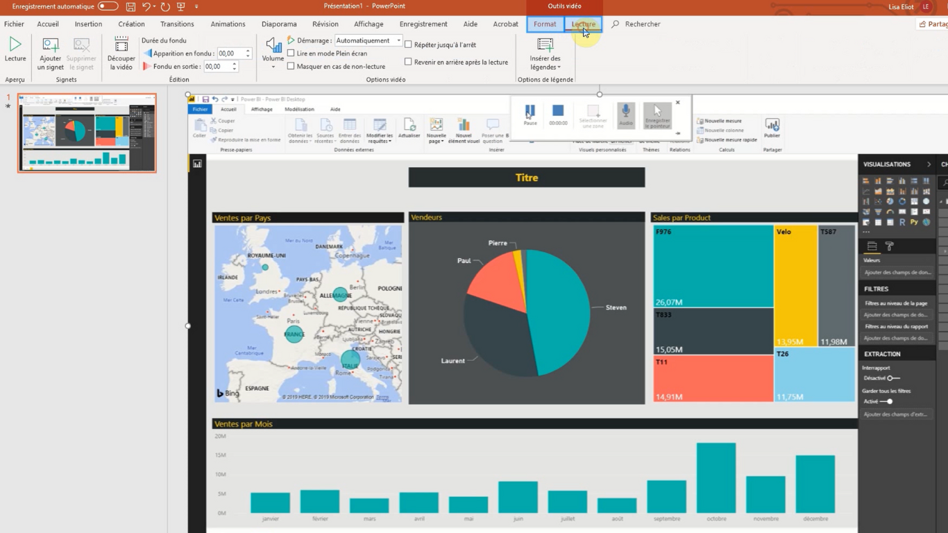948x533 pixels.
Task: Click the blue Stop square in recorder
Action: (558, 110)
